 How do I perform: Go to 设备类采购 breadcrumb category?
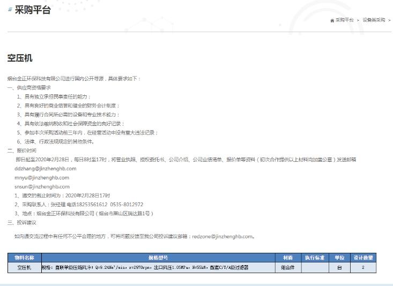[x=374, y=20]
